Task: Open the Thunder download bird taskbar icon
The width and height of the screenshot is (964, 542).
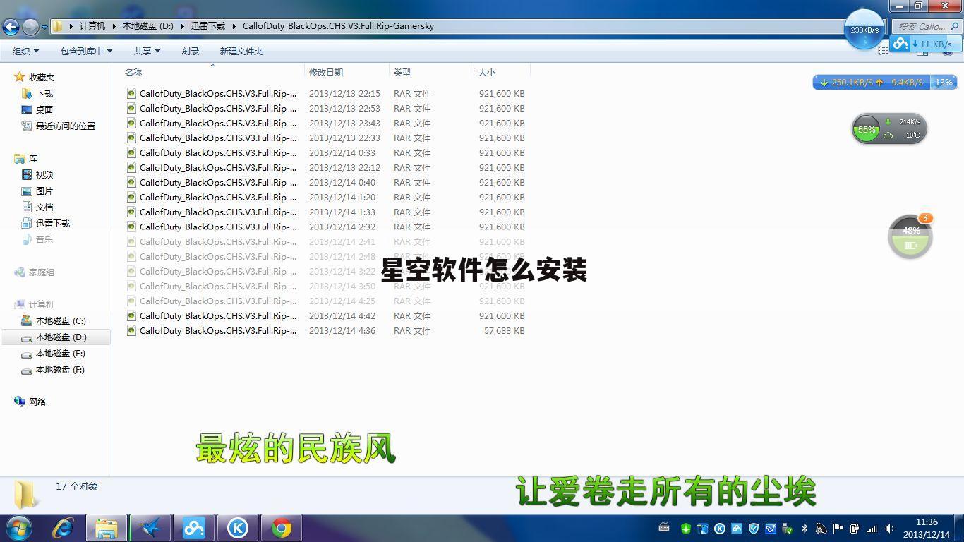Action: click(150, 528)
